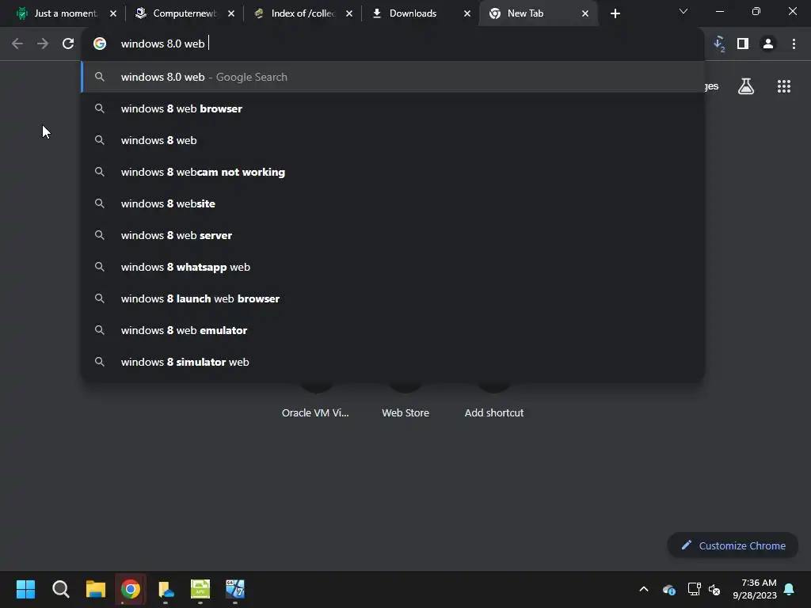The image size is (811, 608).
Task: Choose suggestion 'windows 8 web browser'
Action: [393, 108]
